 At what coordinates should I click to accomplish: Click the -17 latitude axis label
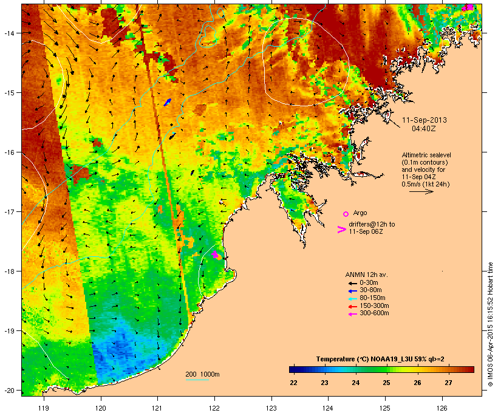click(x=10, y=212)
